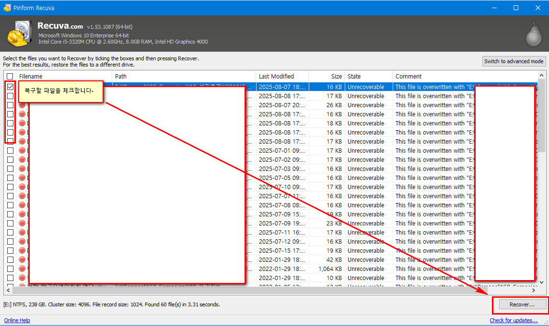
Task: Click the horizontal scrollbar thumb
Action: click(250, 291)
